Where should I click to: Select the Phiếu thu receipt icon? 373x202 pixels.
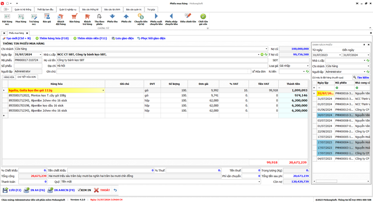click(x=112, y=17)
